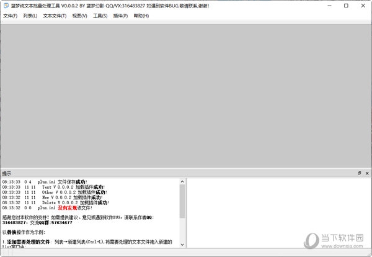The width and height of the screenshot is (372, 257).
Task: Open the 文件(F) menu
Action: point(10,16)
